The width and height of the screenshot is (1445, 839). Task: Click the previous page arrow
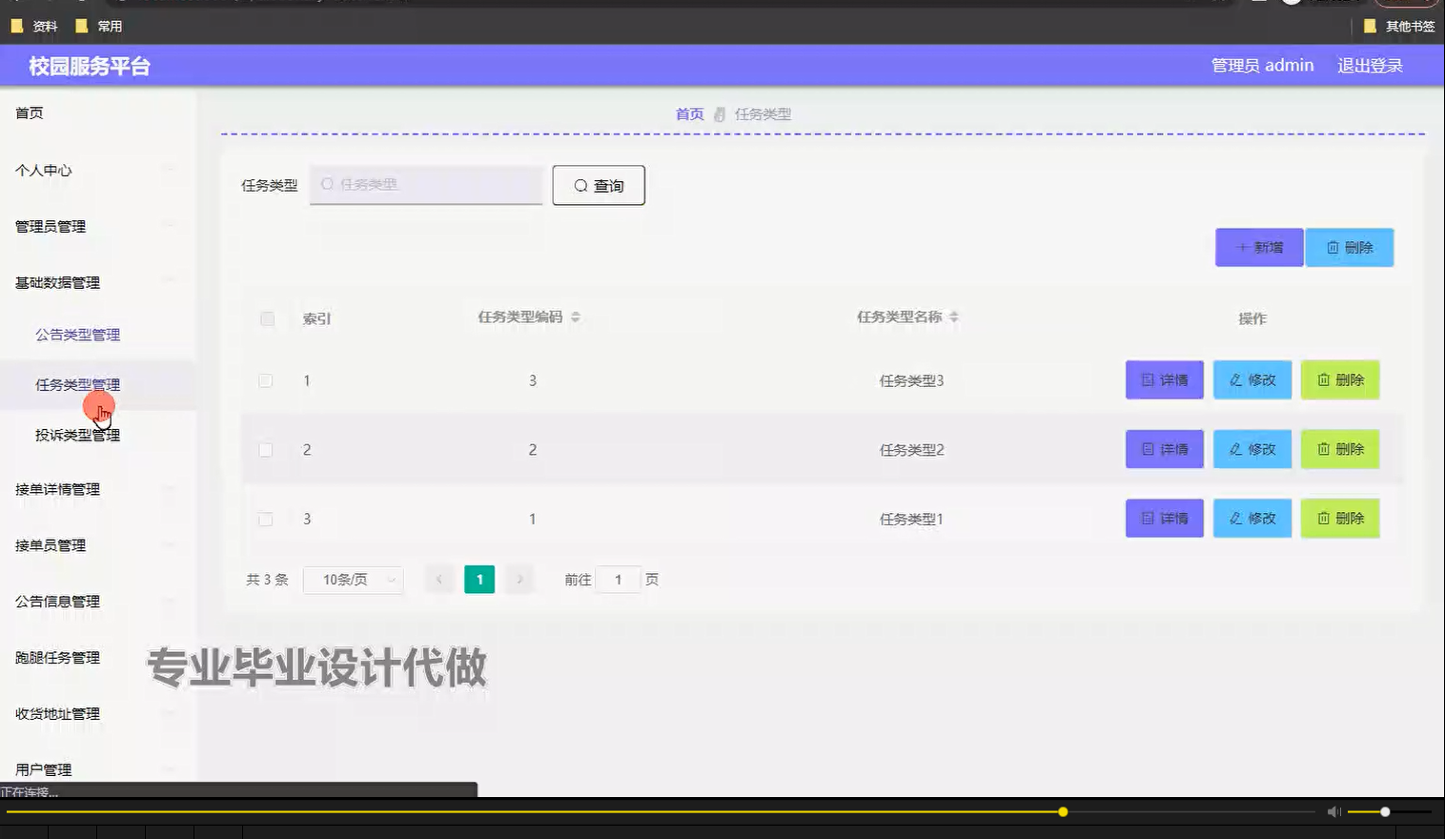coord(439,580)
